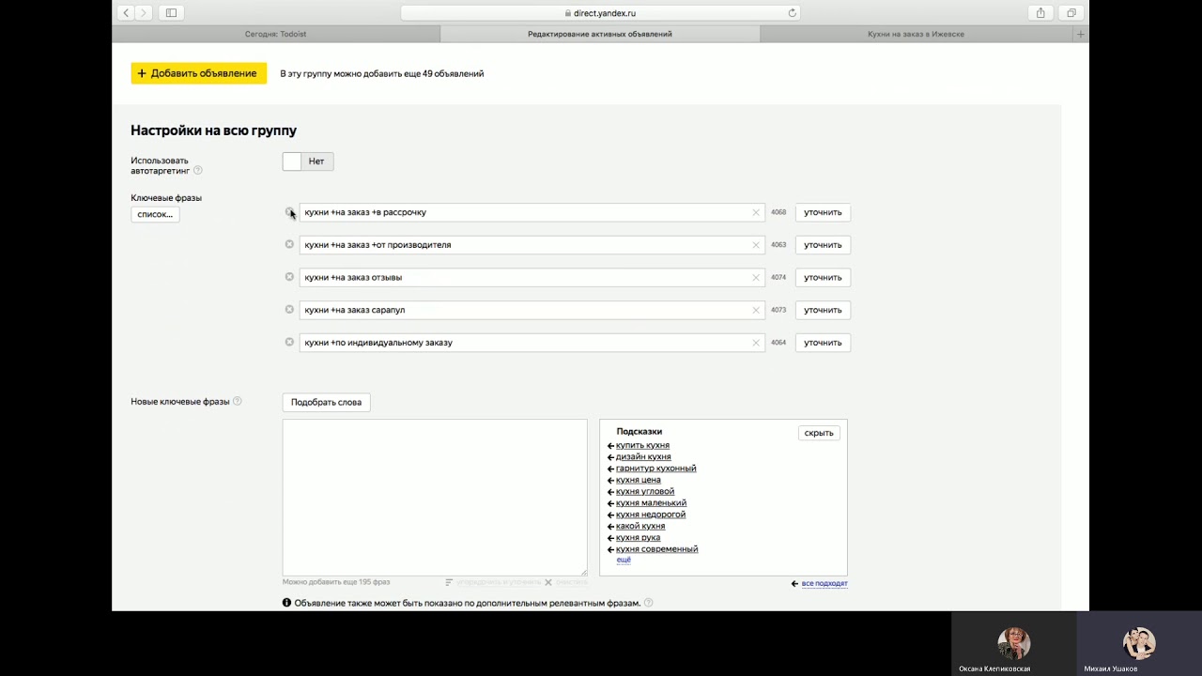Clear text in 'кухни +по индивидуальному заказу' field
Screen dimensions: 1202x676
[755, 343]
